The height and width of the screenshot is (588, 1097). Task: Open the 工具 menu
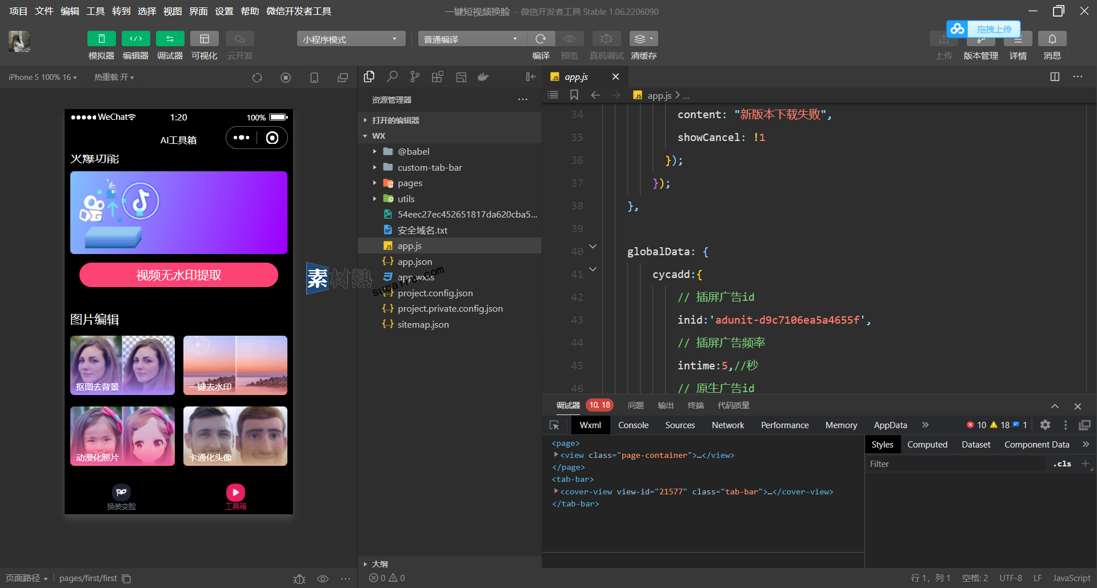pos(95,11)
